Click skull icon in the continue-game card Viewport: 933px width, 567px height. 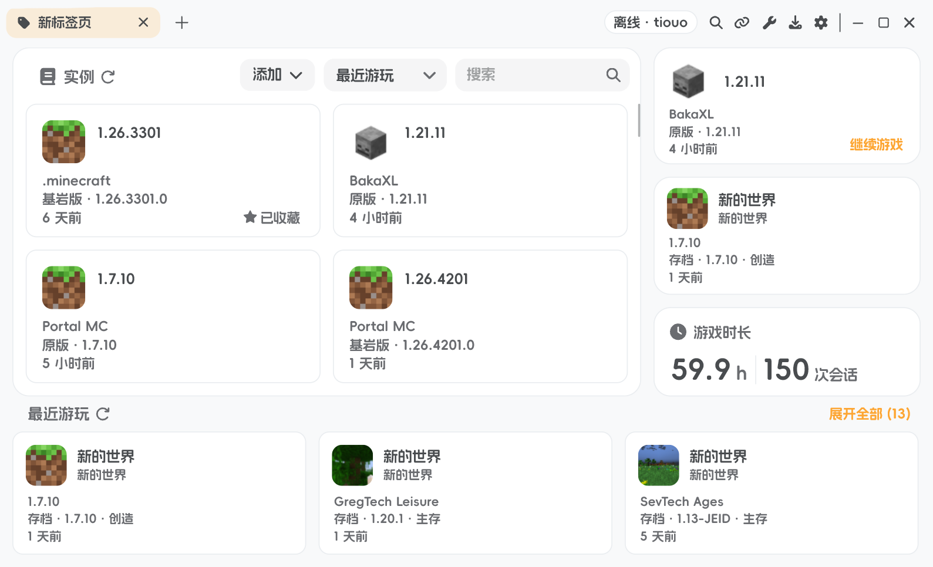click(688, 81)
